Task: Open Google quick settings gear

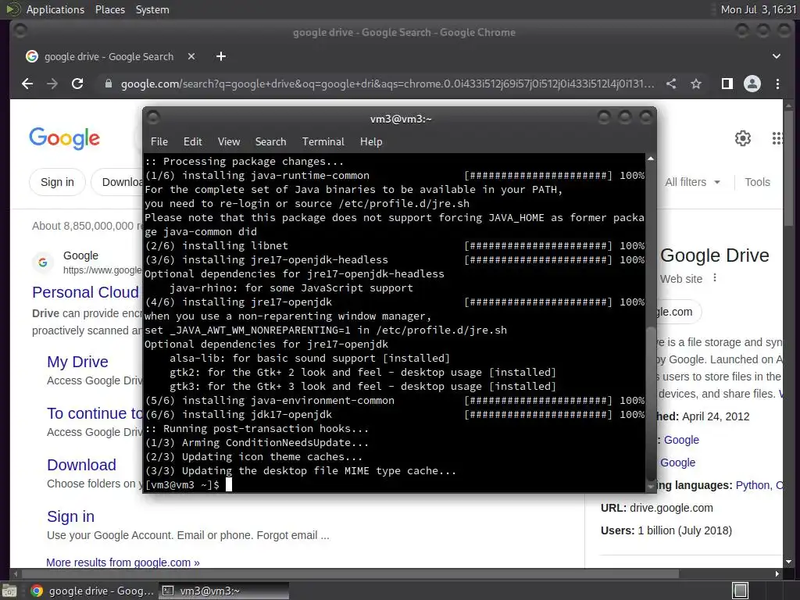Action: (x=743, y=137)
